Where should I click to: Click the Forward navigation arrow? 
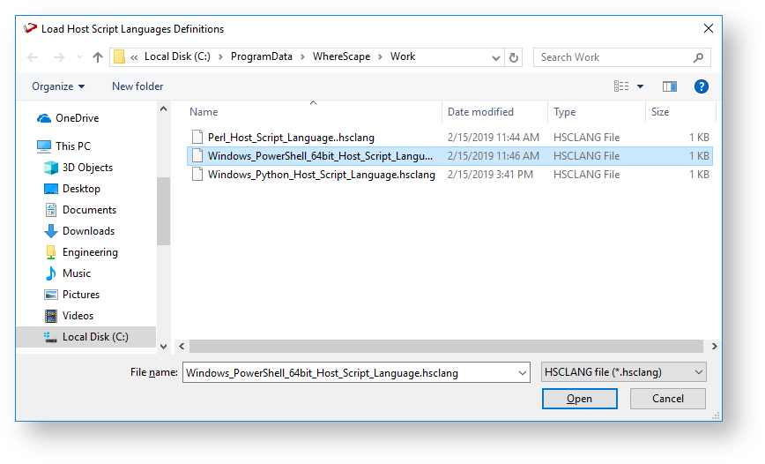click(x=58, y=57)
